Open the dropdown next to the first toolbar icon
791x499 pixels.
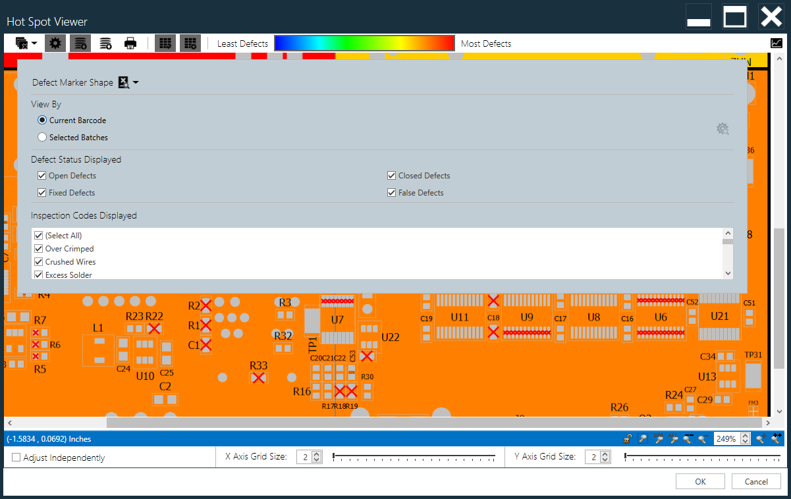coord(33,43)
